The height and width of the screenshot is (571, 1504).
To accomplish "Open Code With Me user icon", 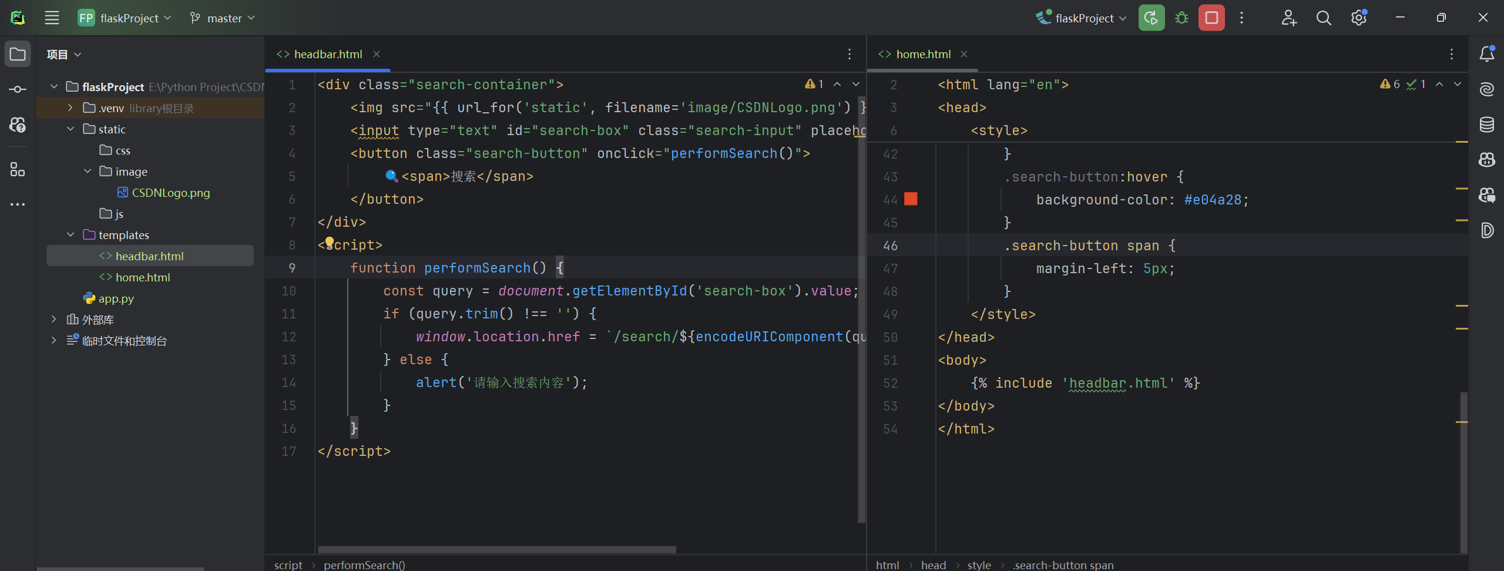I will click(1288, 18).
